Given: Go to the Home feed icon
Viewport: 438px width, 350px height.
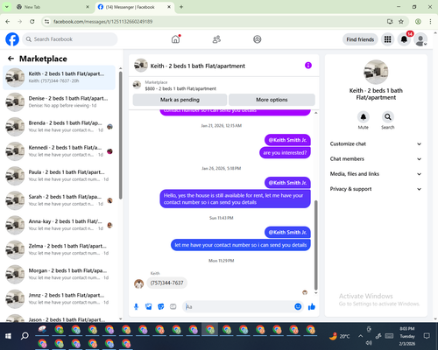Looking at the screenshot, I should coord(176,39).
